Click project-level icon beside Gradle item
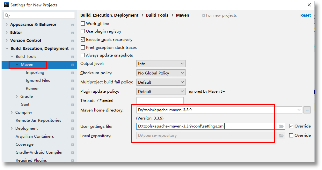 point(72,97)
